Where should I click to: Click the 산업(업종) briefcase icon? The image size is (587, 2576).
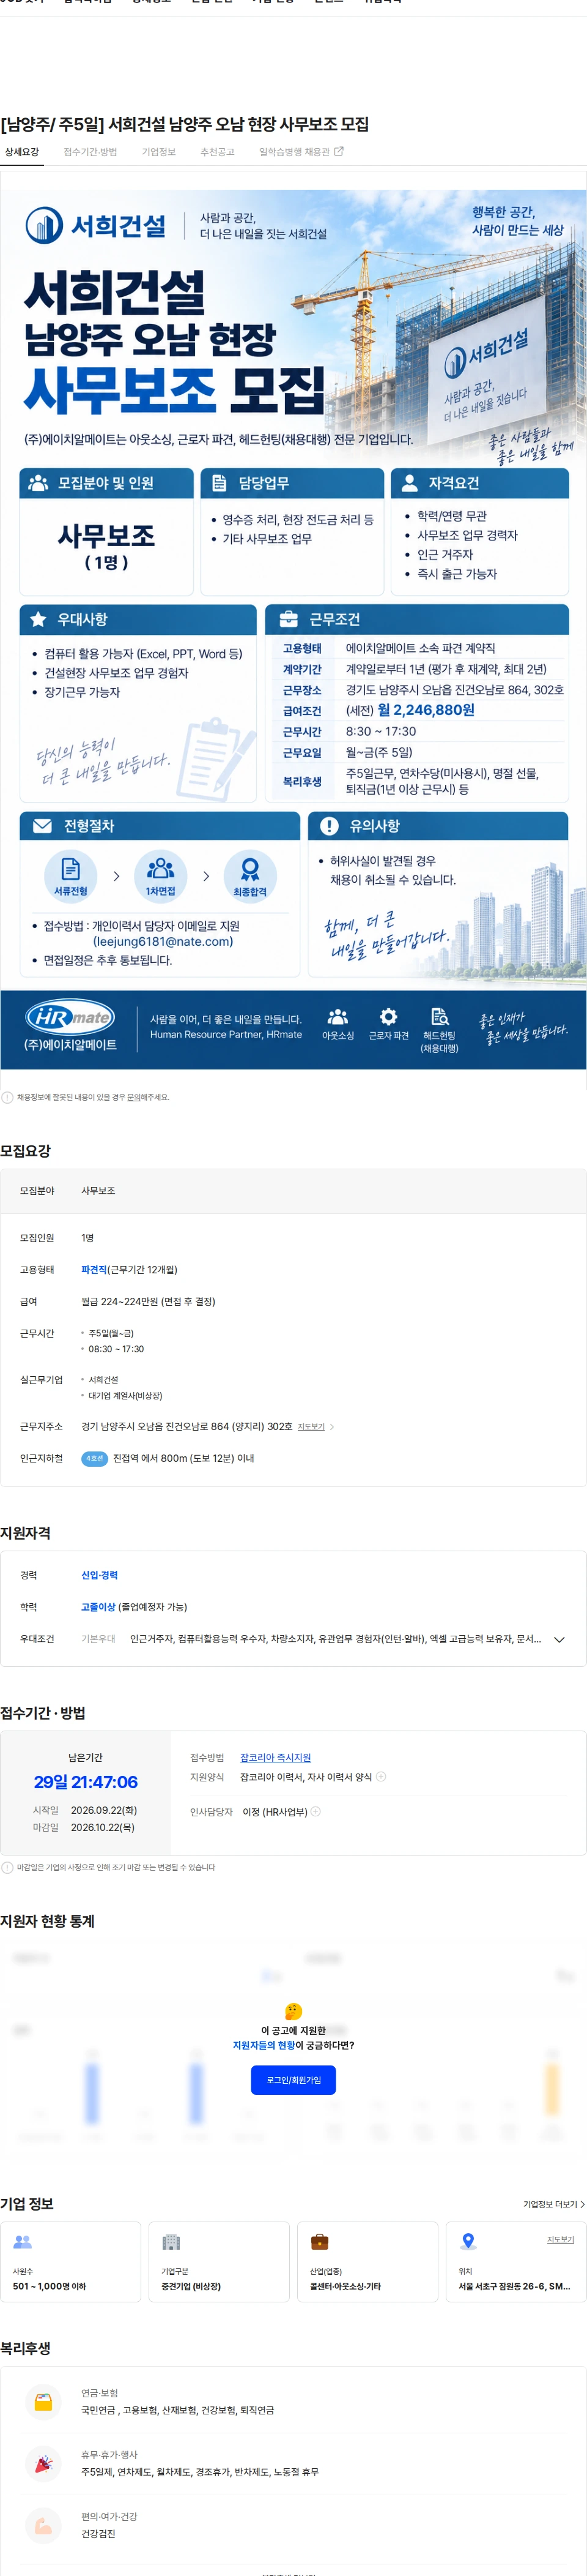point(319,2241)
